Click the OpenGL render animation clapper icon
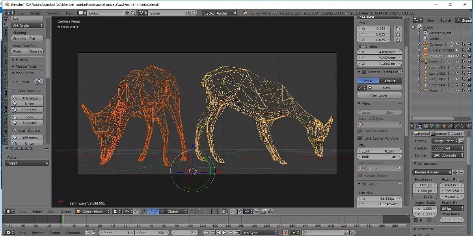473x236 pixels. 270,212
